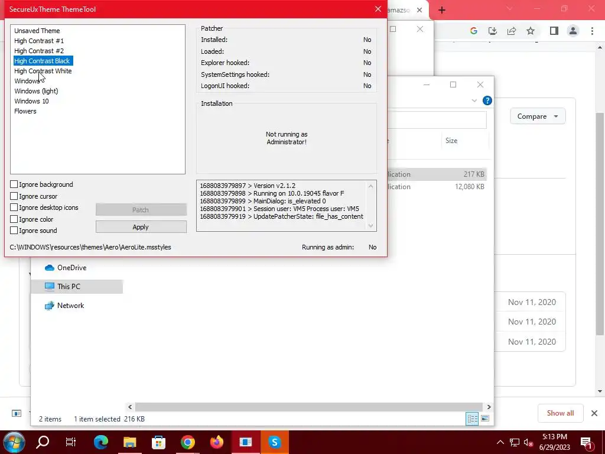
Task: Open Chrome three-dot menu
Action: coord(592,31)
